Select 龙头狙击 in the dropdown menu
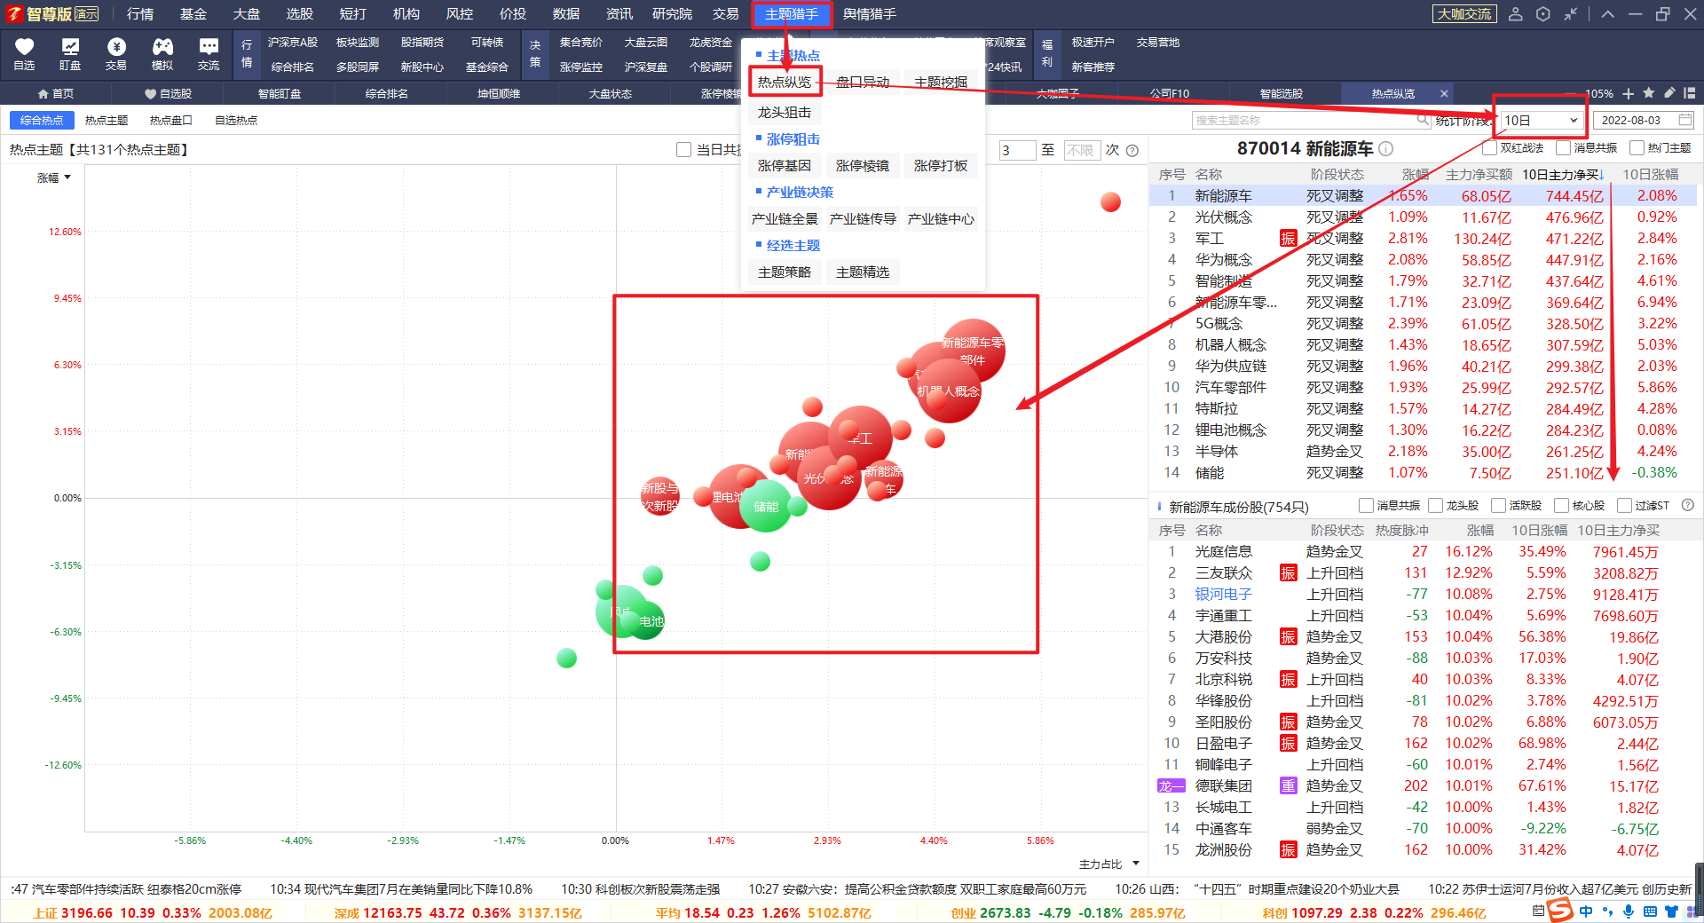1704x923 pixels. (x=785, y=112)
